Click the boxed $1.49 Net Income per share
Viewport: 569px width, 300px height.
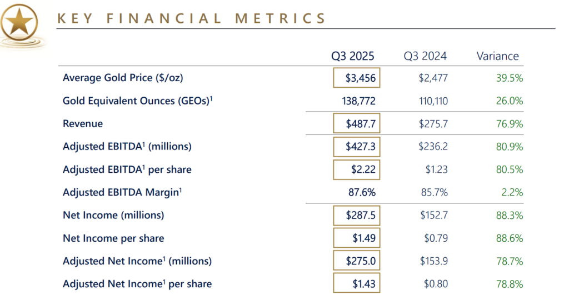(356, 238)
